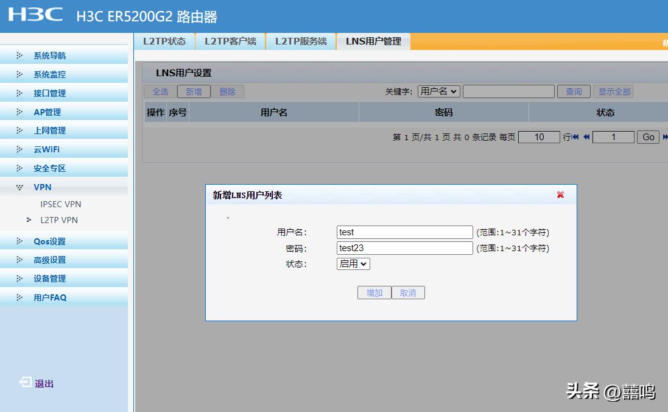The image size is (668, 412).
Task: Click inside the 密码 password input field
Action: click(404, 247)
